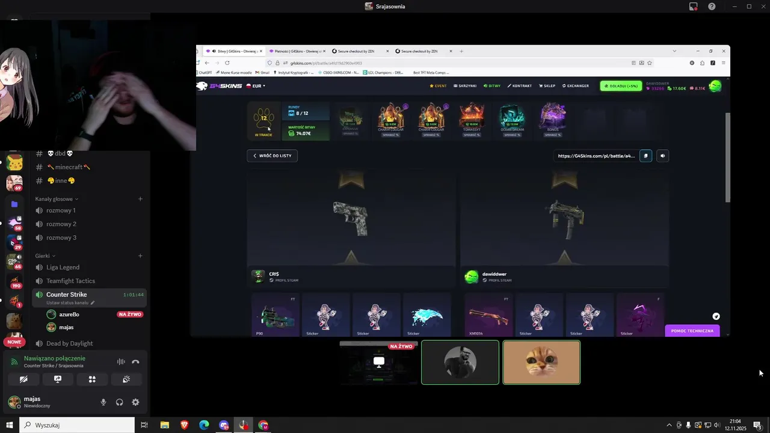Open Discord help question mark icon
Screen dimensions: 770x433
[712, 7]
